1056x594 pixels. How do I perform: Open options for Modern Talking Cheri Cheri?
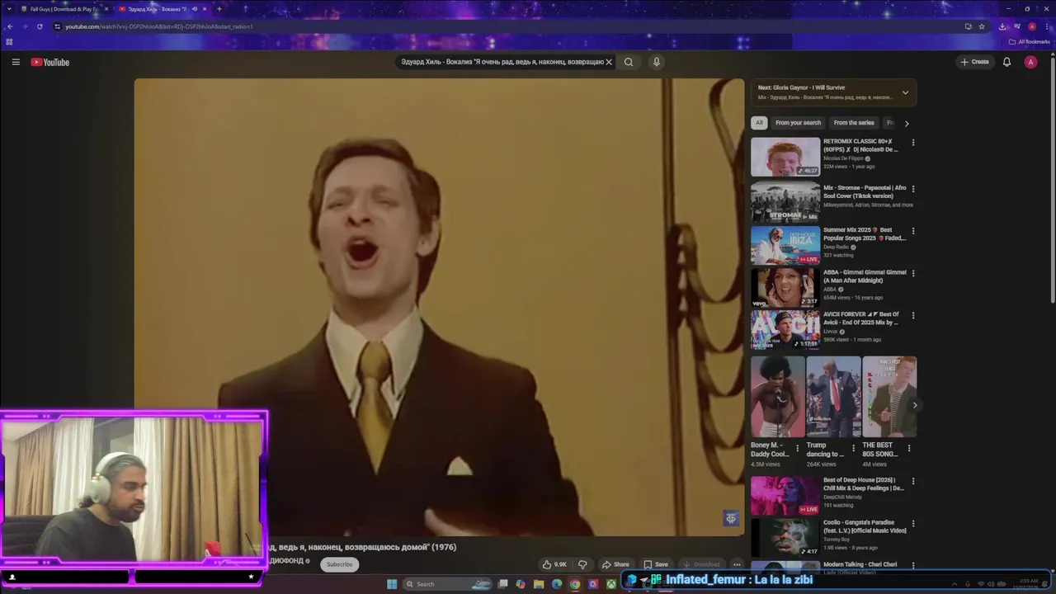(912, 565)
